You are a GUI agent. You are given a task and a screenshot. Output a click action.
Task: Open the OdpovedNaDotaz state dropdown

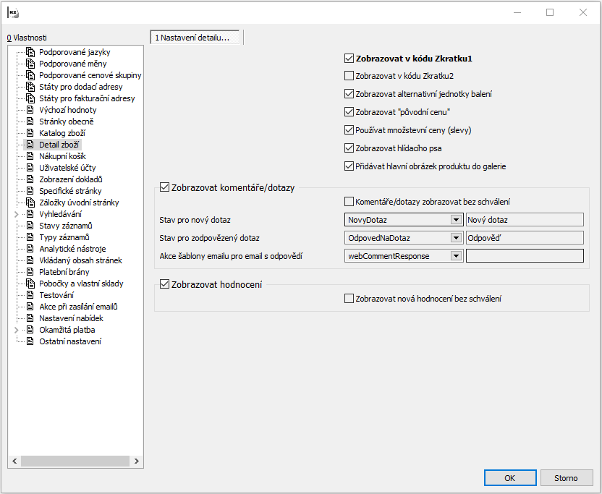click(456, 238)
